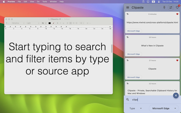Clear the search with the round X button
This screenshot has height=113, width=181.
[176, 95]
